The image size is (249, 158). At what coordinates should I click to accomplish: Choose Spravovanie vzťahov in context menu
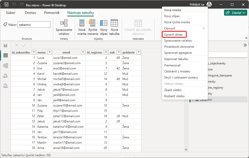(185, 41)
